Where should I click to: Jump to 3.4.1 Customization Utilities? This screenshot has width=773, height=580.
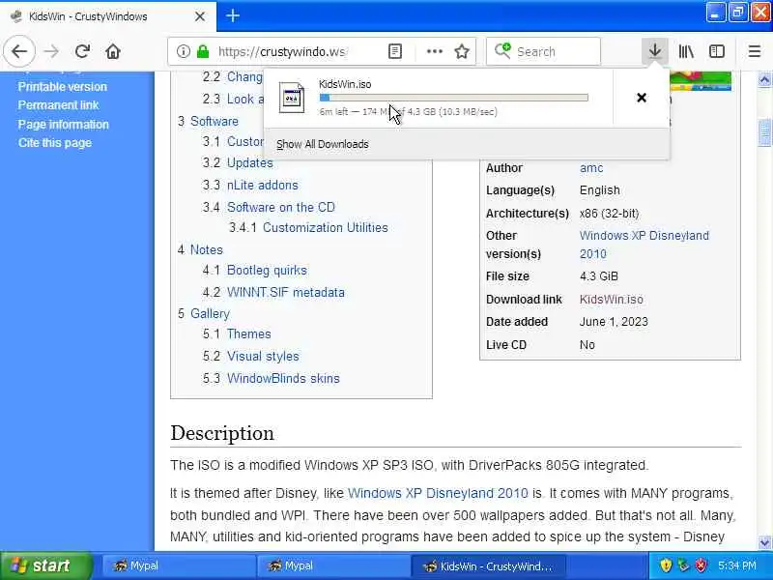[308, 227]
